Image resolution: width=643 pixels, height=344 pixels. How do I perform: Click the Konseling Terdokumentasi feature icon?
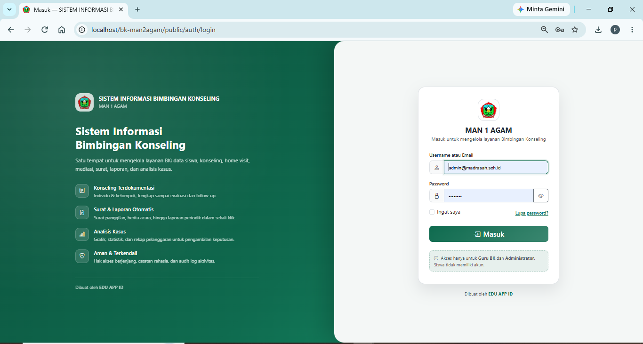82,191
